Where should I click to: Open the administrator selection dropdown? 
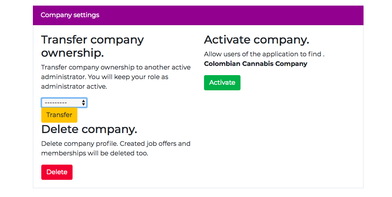[64, 103]
